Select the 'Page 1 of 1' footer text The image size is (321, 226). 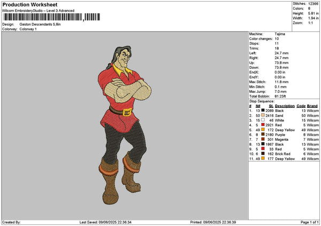[x=310, y=222]
